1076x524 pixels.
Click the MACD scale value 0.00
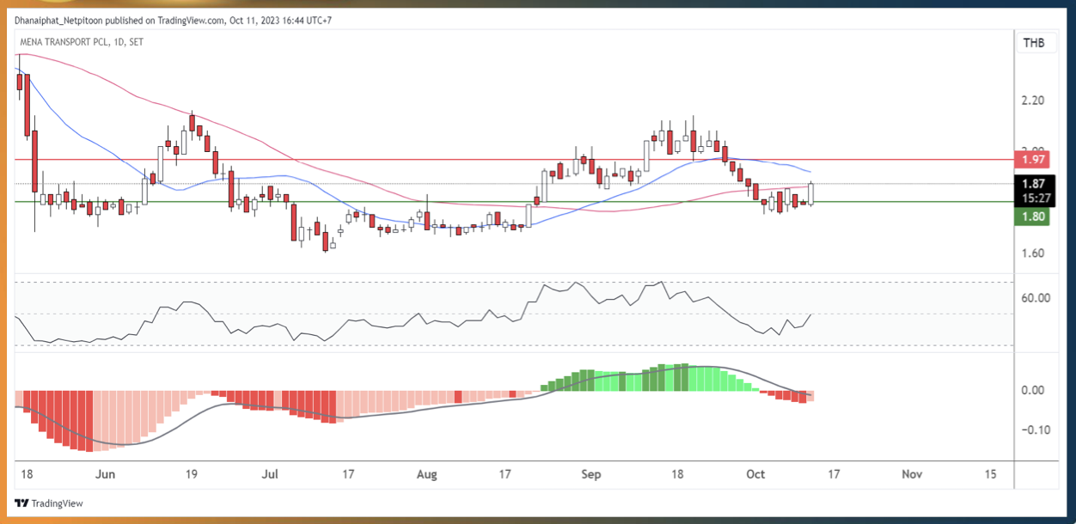(1032, 390)
